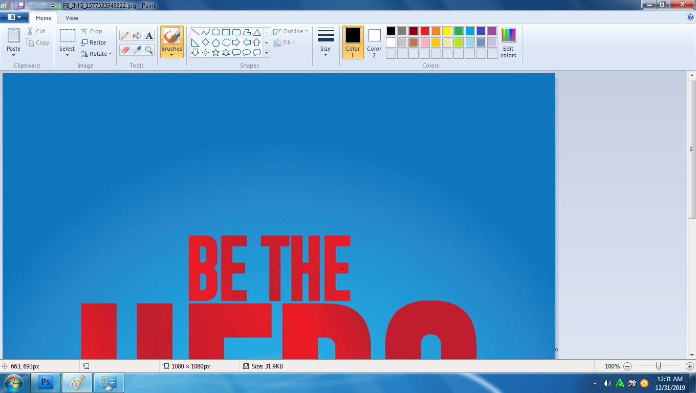Screen dimensions: 696x393
Task: Pick the Curve shape
Action: (x=205, y=32)
